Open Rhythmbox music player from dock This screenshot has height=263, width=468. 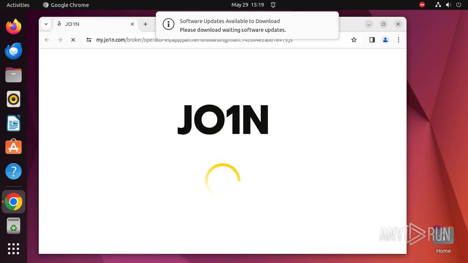click(14, 99)
